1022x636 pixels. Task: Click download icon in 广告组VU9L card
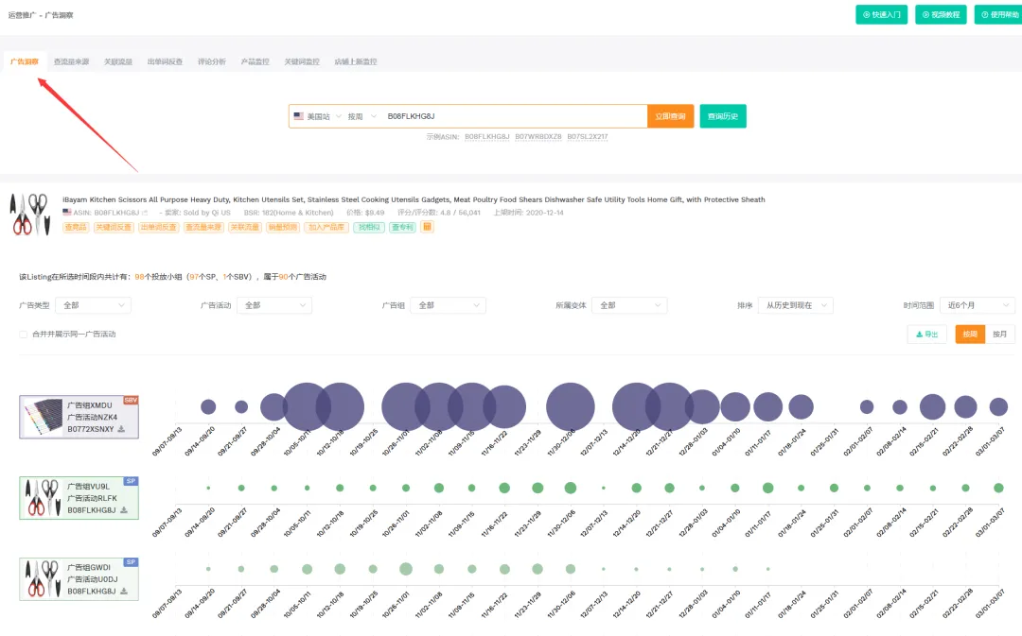122,510
